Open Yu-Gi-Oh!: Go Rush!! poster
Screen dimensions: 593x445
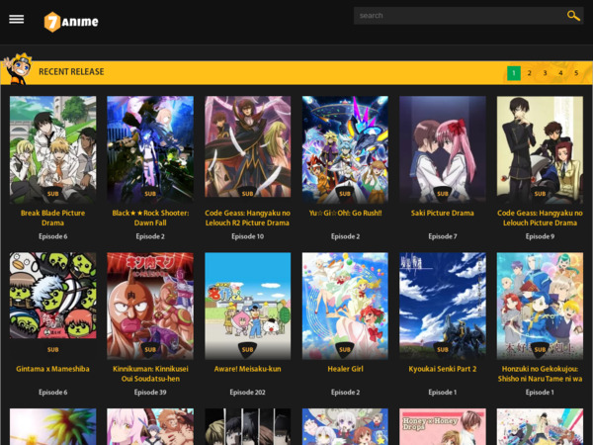click(x=345, y=150)
